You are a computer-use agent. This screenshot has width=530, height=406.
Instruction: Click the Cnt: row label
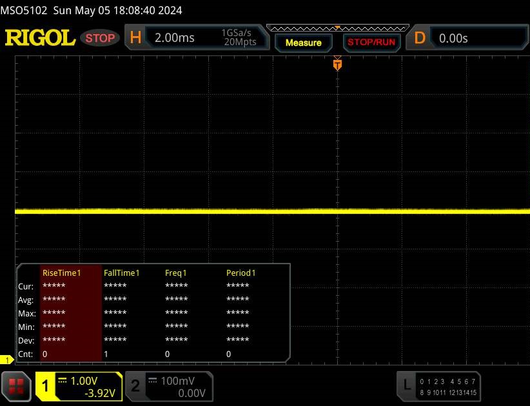pyautogui.click(x=26, y=354)
